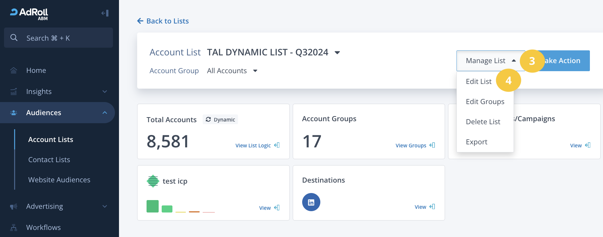Click the Workflows icon in the sidebar
This screenshot has height=237, width=603.
point(13,228)
